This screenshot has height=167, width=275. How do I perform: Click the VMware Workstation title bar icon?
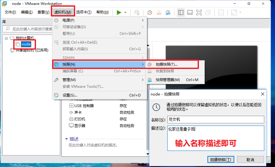tap(4, 3)
